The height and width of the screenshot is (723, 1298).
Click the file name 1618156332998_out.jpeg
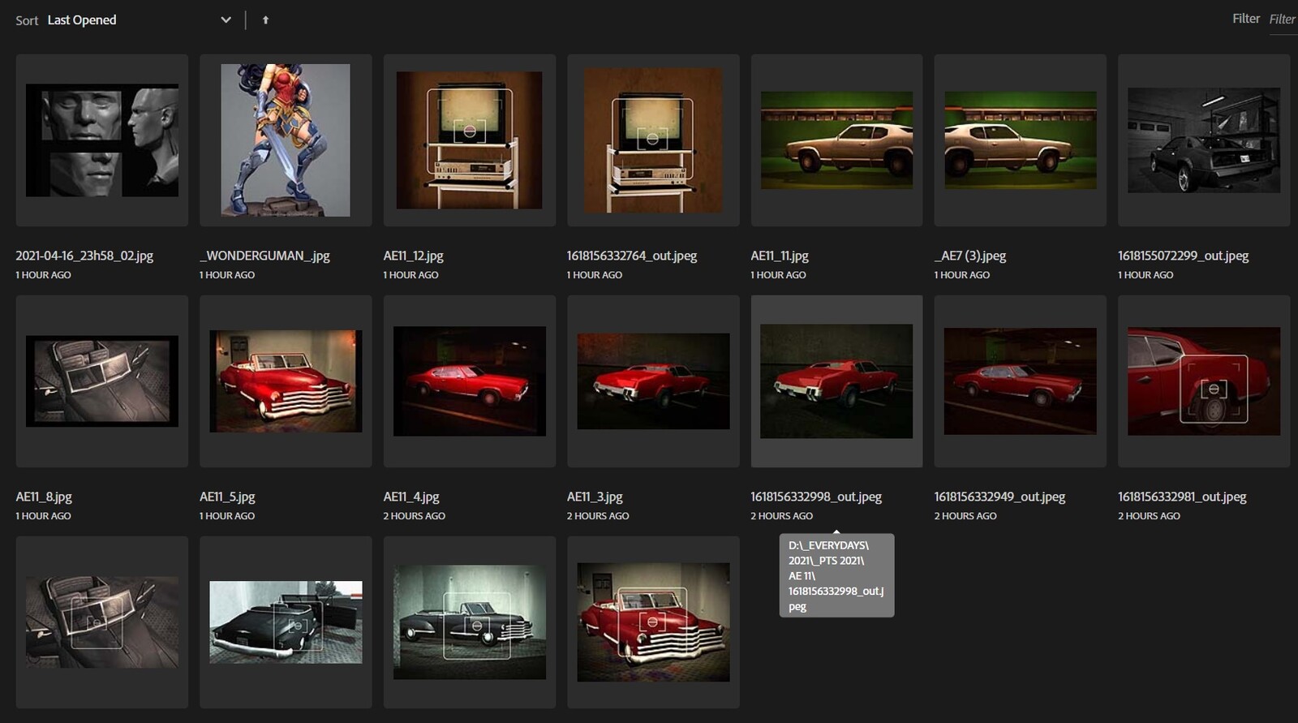coord(816,497)
